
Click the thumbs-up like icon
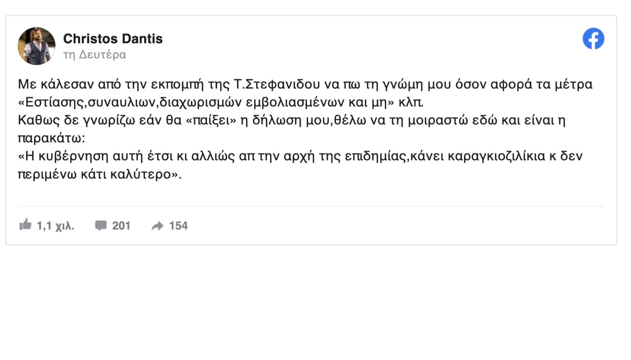tap(25, 225)
